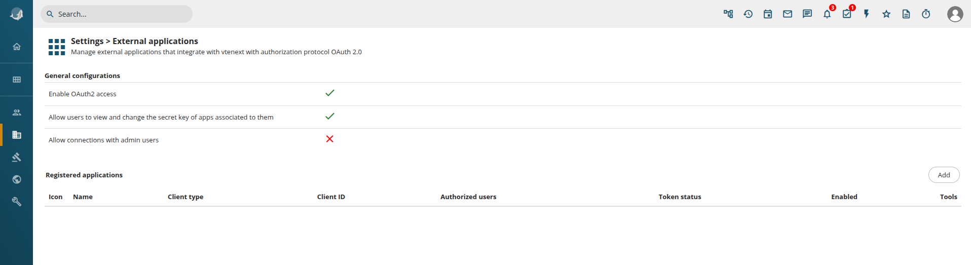Open the mail envelope icon
This screenshot has height=265, width=971.
[x=788, y=14]
